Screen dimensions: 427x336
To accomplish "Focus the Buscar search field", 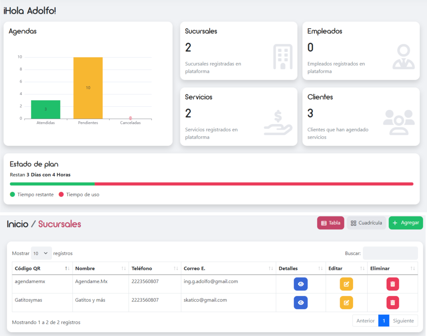I will point(390,253).
